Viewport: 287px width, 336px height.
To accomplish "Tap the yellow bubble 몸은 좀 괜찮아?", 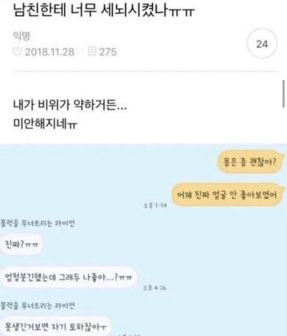I will click(x=250, y=162).
